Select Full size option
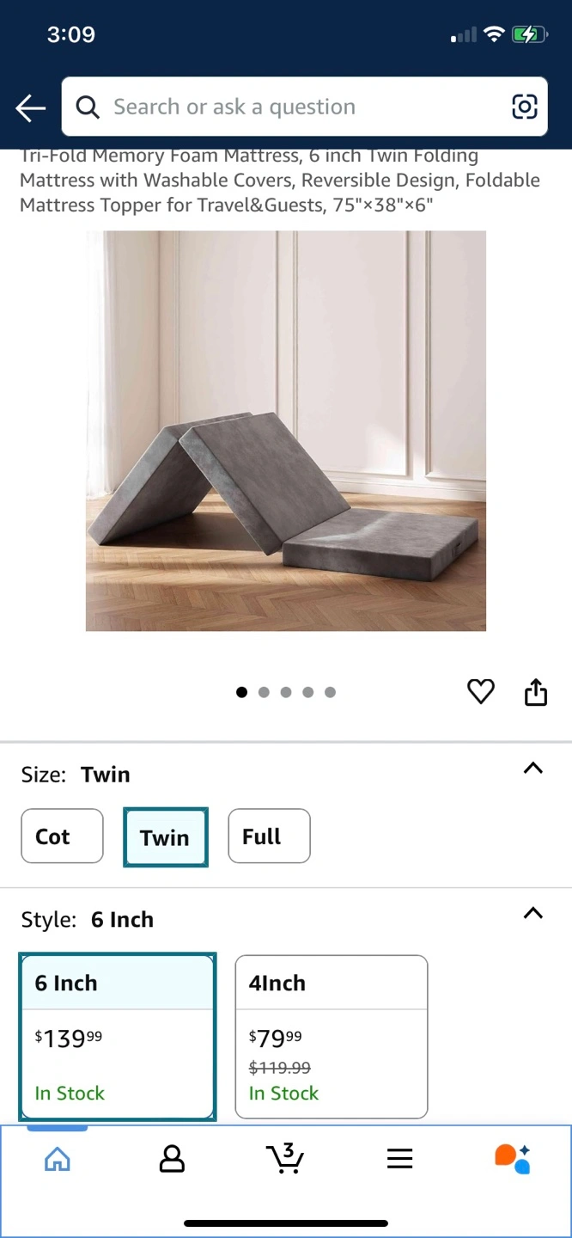Image resolution: width=572 pixels, height=1238 pixels. point(269,836)
